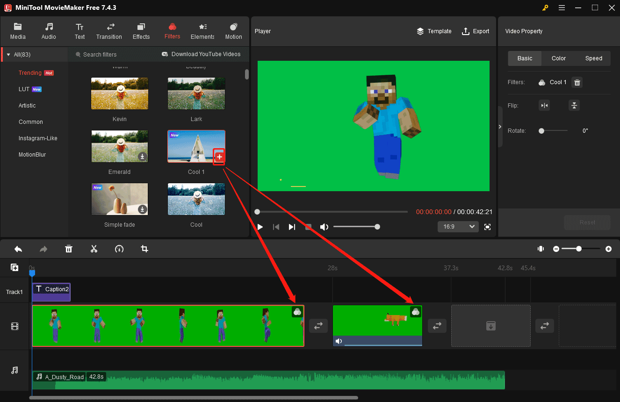Go to previous frame

276,227
